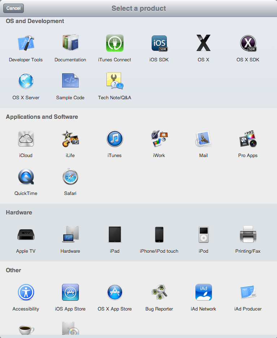Screen dimensions: 277x338
Task: Click the "Developer Tools" label
Action: tap(26, 60)
